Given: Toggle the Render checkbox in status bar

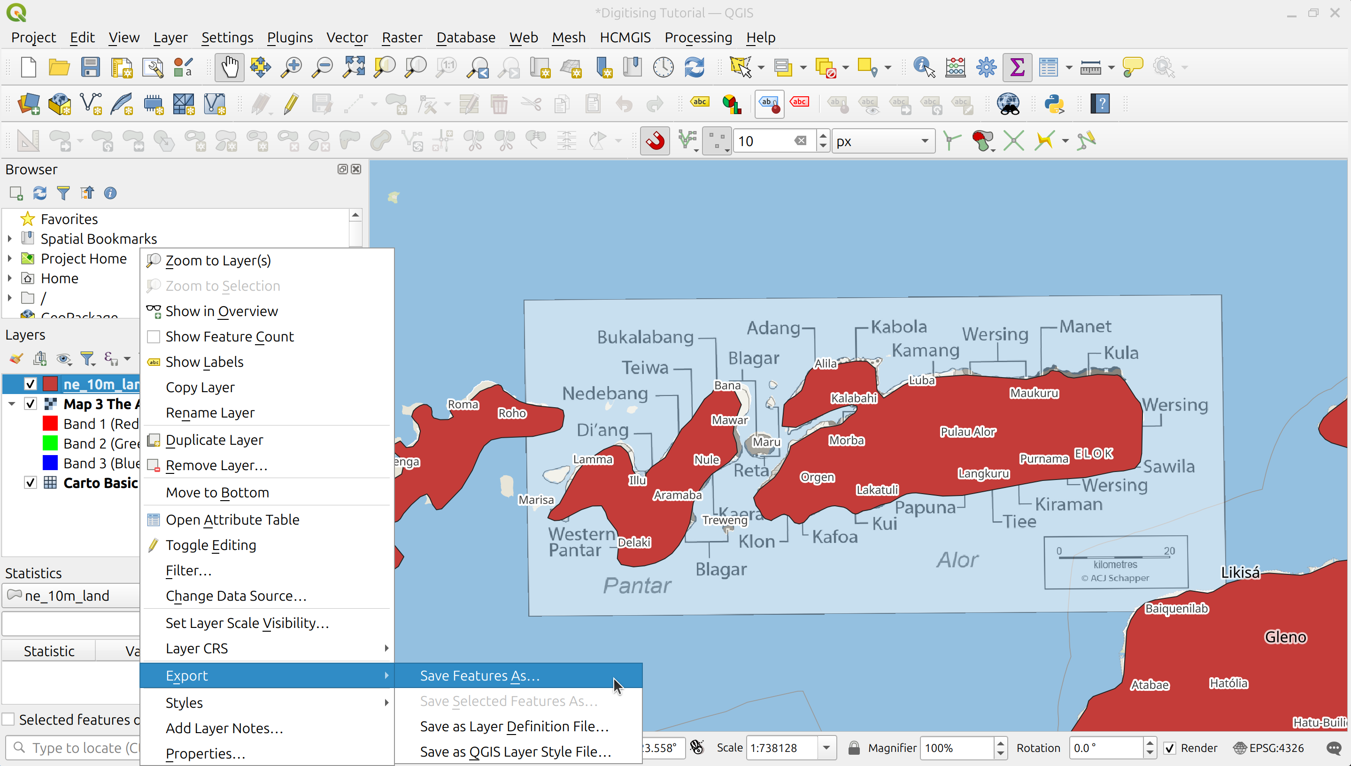Looking at the screenshot, I should coord(1170,748).
